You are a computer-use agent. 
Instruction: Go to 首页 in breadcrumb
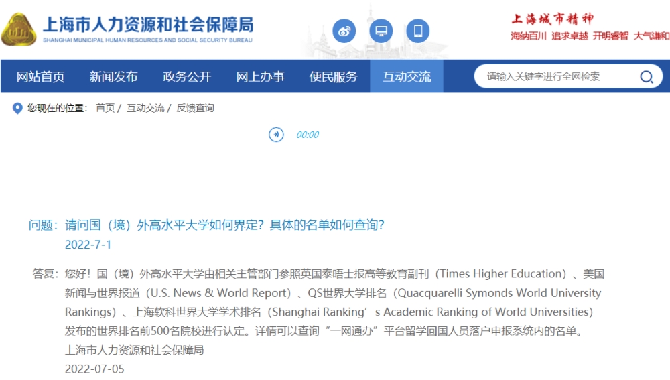(x=105, y=108)
